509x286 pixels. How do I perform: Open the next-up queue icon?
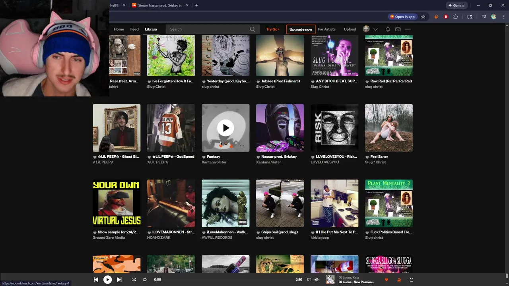[412, 280]
